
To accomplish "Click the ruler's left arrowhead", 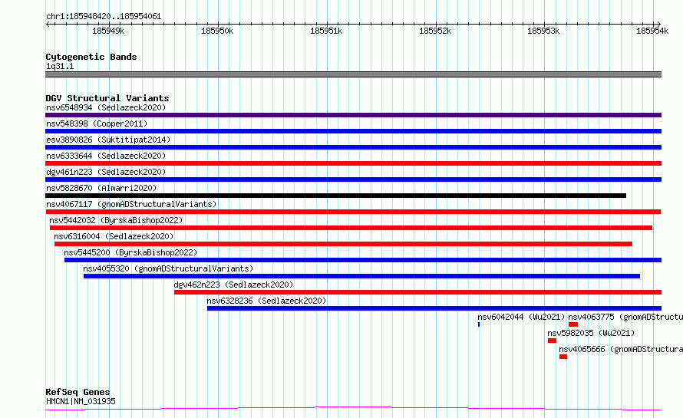I will click(48, 24).
